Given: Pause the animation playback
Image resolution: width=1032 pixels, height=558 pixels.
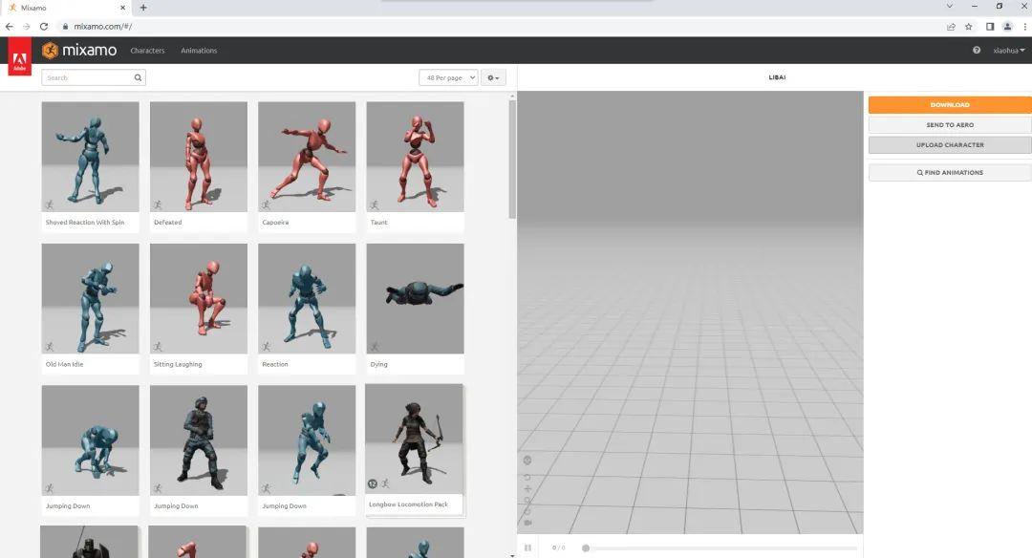Looking at the screenshot, I should coord(527,547).
